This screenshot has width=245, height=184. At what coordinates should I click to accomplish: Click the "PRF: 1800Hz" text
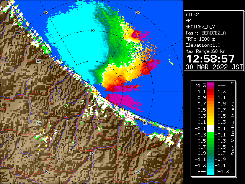(x=200, y=39)
